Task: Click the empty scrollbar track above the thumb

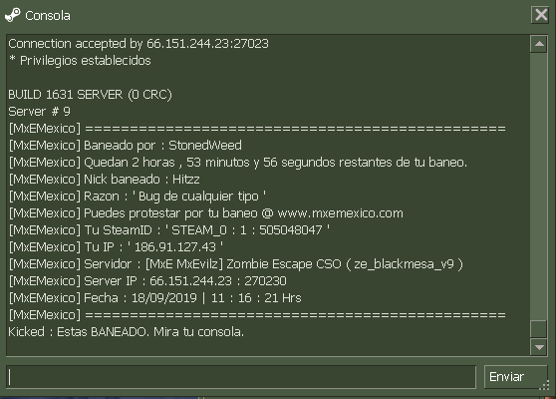Action: coord(539,187)
